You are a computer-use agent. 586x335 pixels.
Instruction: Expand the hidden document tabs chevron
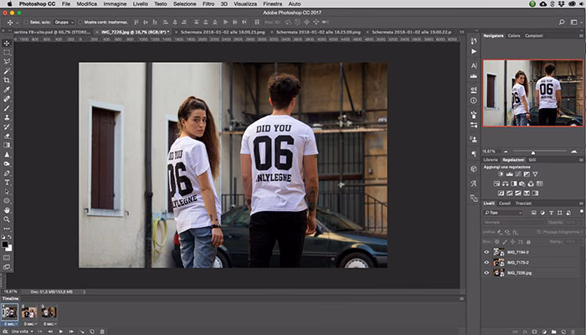462,32
